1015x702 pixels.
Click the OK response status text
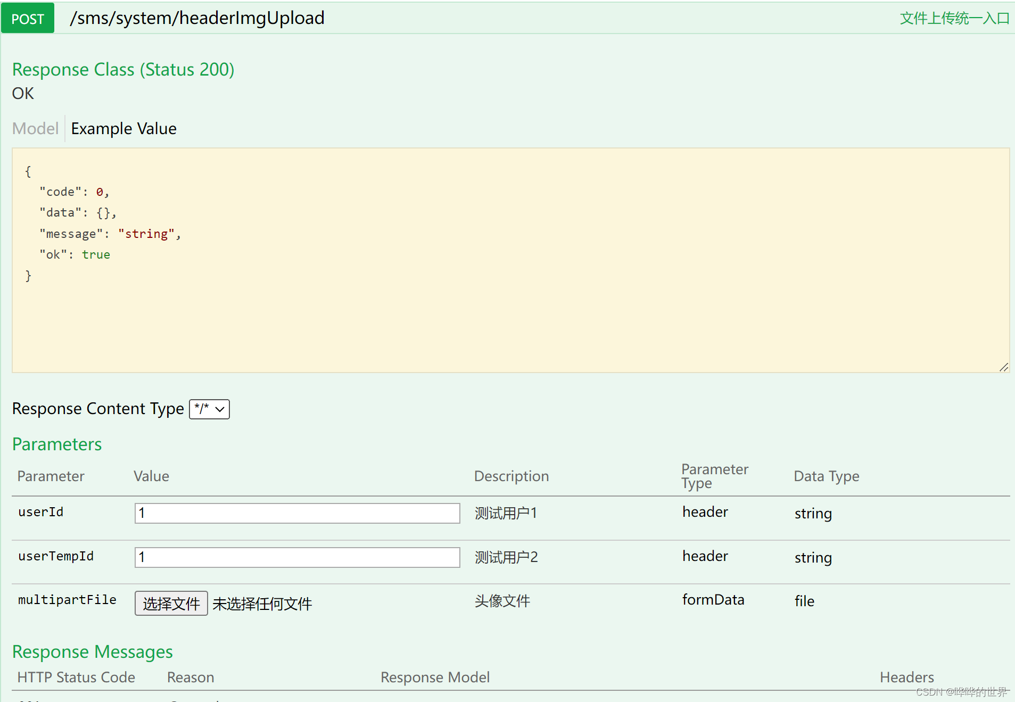click(x=23, y=93)
